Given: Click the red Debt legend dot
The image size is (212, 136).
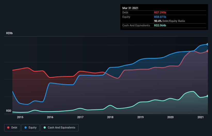Looking at the screenshot, I should pos(8,127).
